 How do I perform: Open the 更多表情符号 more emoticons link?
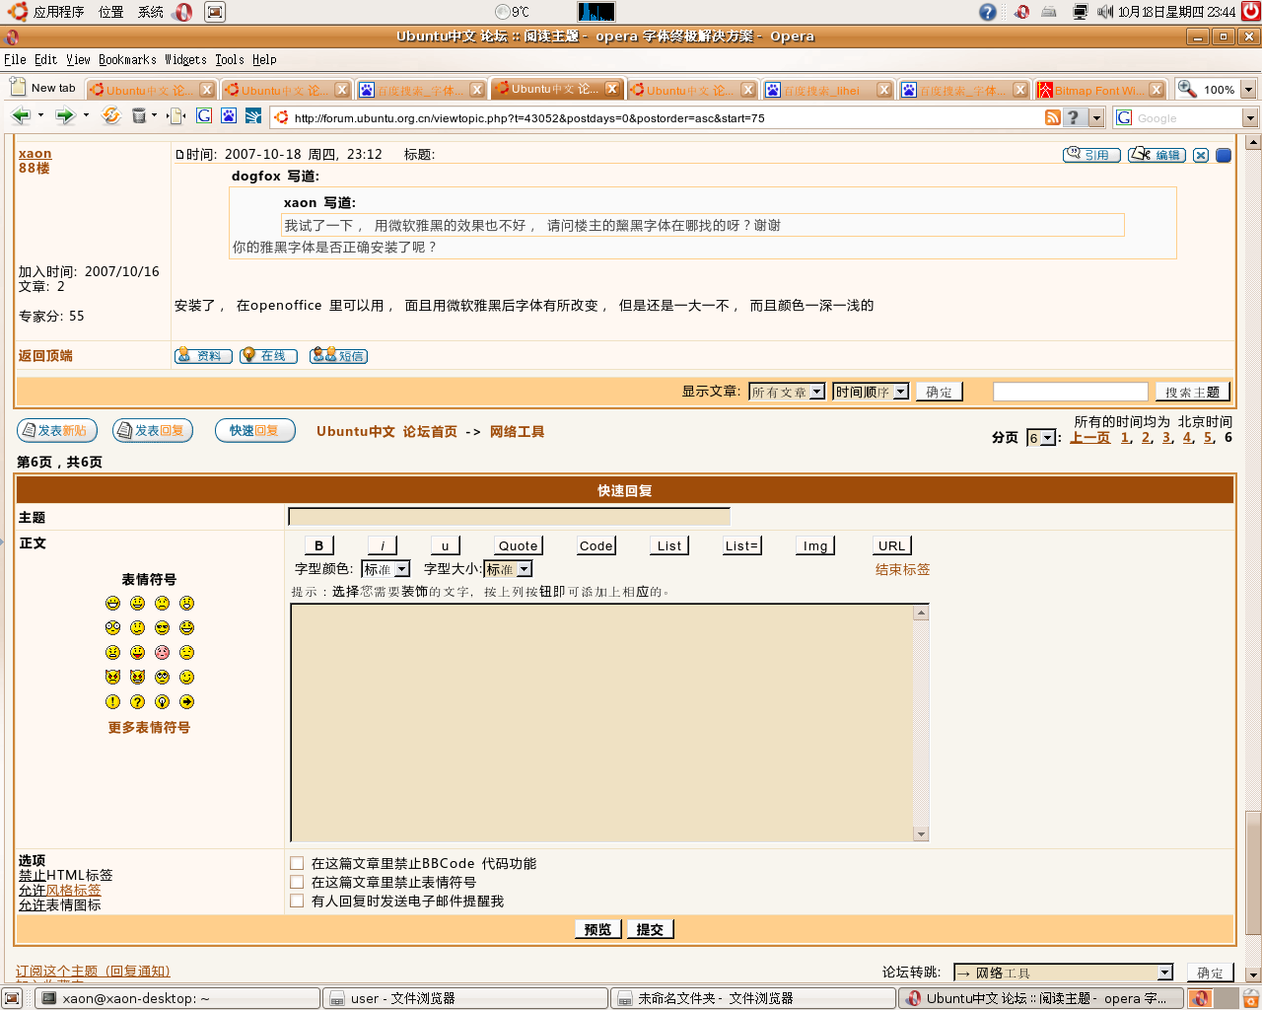point(149,727)
